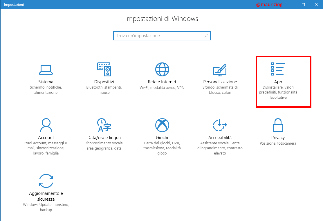Open the Account person icon

click(46, 125)
